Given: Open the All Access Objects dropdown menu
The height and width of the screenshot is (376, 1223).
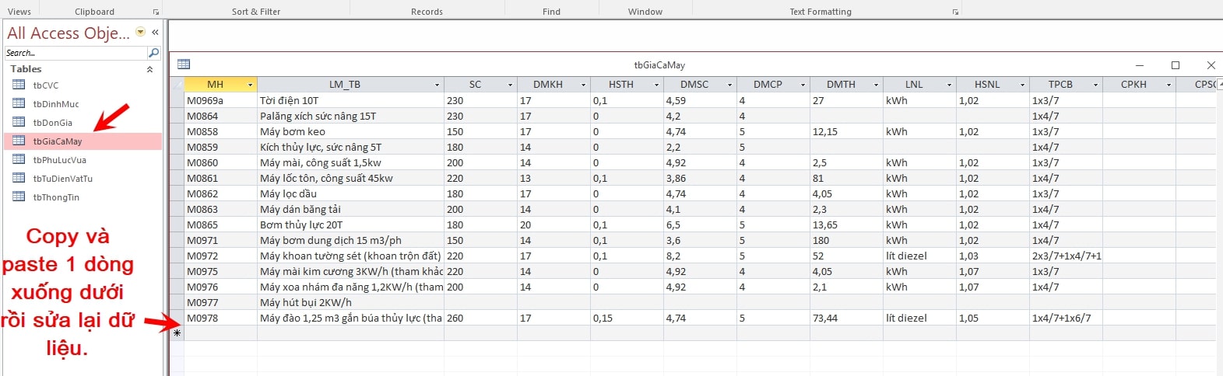Looking at the screenshot, I should pos(141,33).
